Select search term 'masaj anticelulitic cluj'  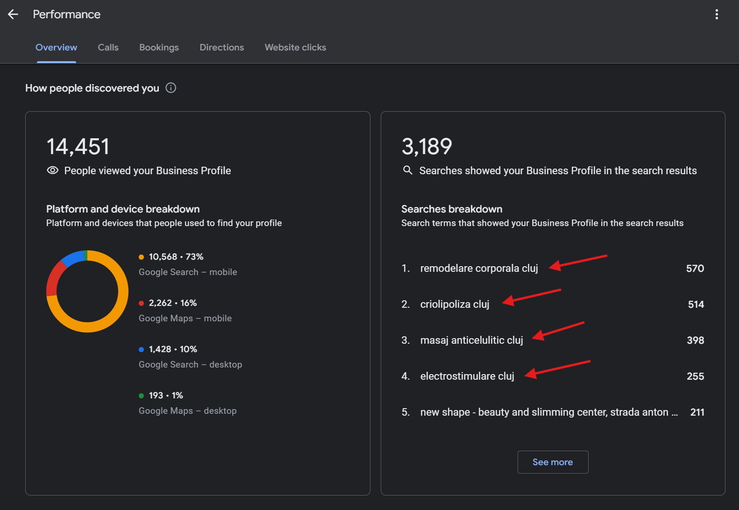(x=471, y=340)
